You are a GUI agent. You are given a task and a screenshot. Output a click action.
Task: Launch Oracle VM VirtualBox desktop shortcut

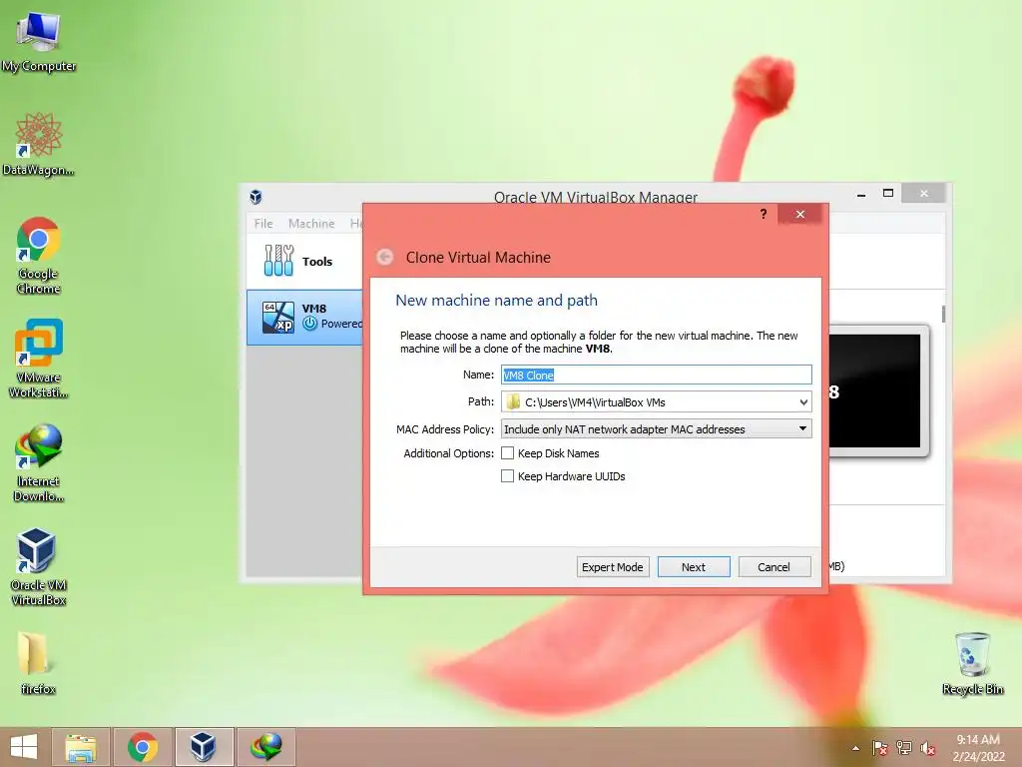[x=39, y=566]
